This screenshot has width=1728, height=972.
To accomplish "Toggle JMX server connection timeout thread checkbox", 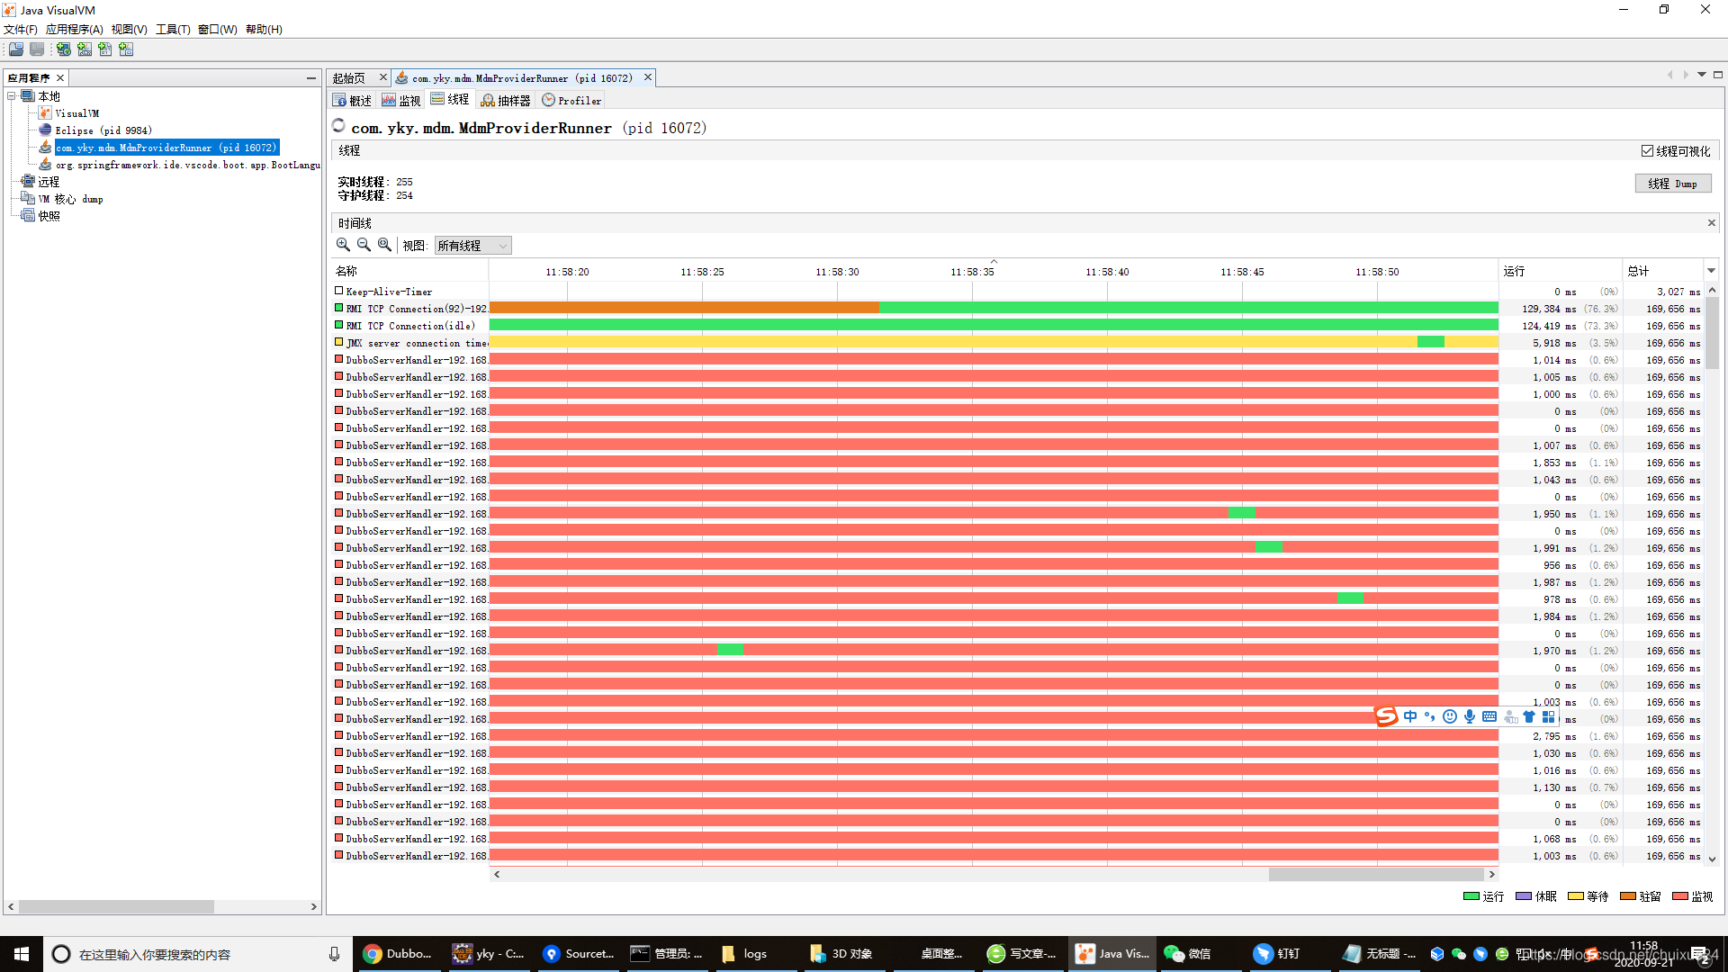I will coord(339,342).
